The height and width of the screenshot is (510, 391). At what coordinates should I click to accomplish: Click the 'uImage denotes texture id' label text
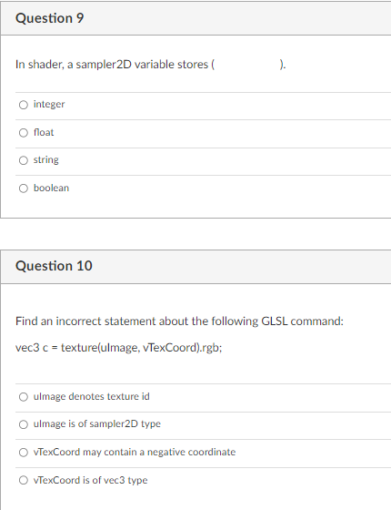(92, 396)
